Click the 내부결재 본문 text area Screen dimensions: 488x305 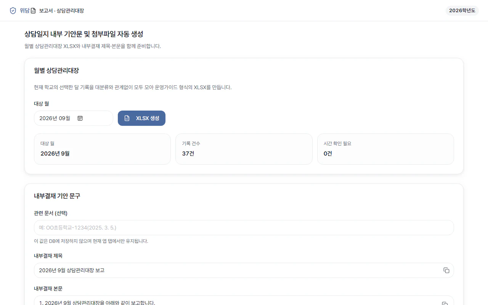pyautogui.click(x=244, y=300)
